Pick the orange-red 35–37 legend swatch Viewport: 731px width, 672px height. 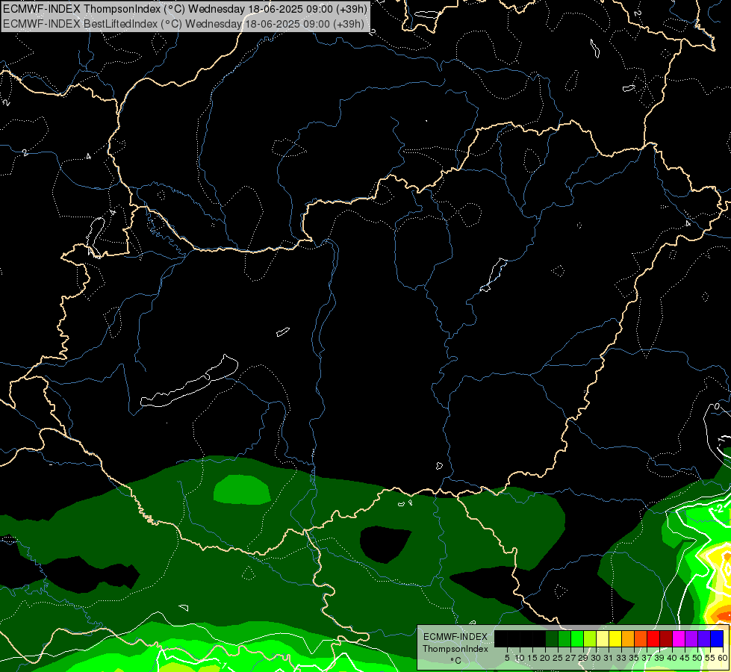coord(641,638)
